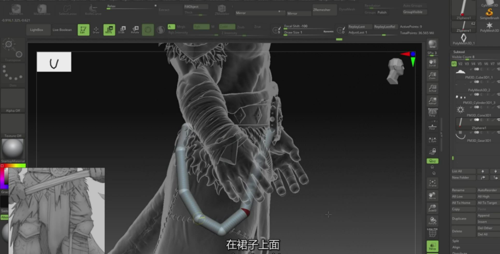Click the Gizmo 3D sphere icon
The height and width of the screenshot is (254, 500).
pos(148,30)
